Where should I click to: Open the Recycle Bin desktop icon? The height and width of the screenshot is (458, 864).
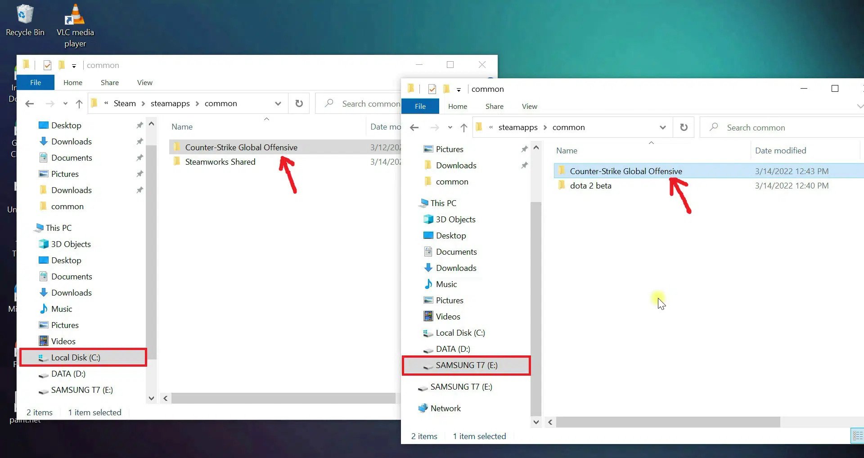click(25, 20)
